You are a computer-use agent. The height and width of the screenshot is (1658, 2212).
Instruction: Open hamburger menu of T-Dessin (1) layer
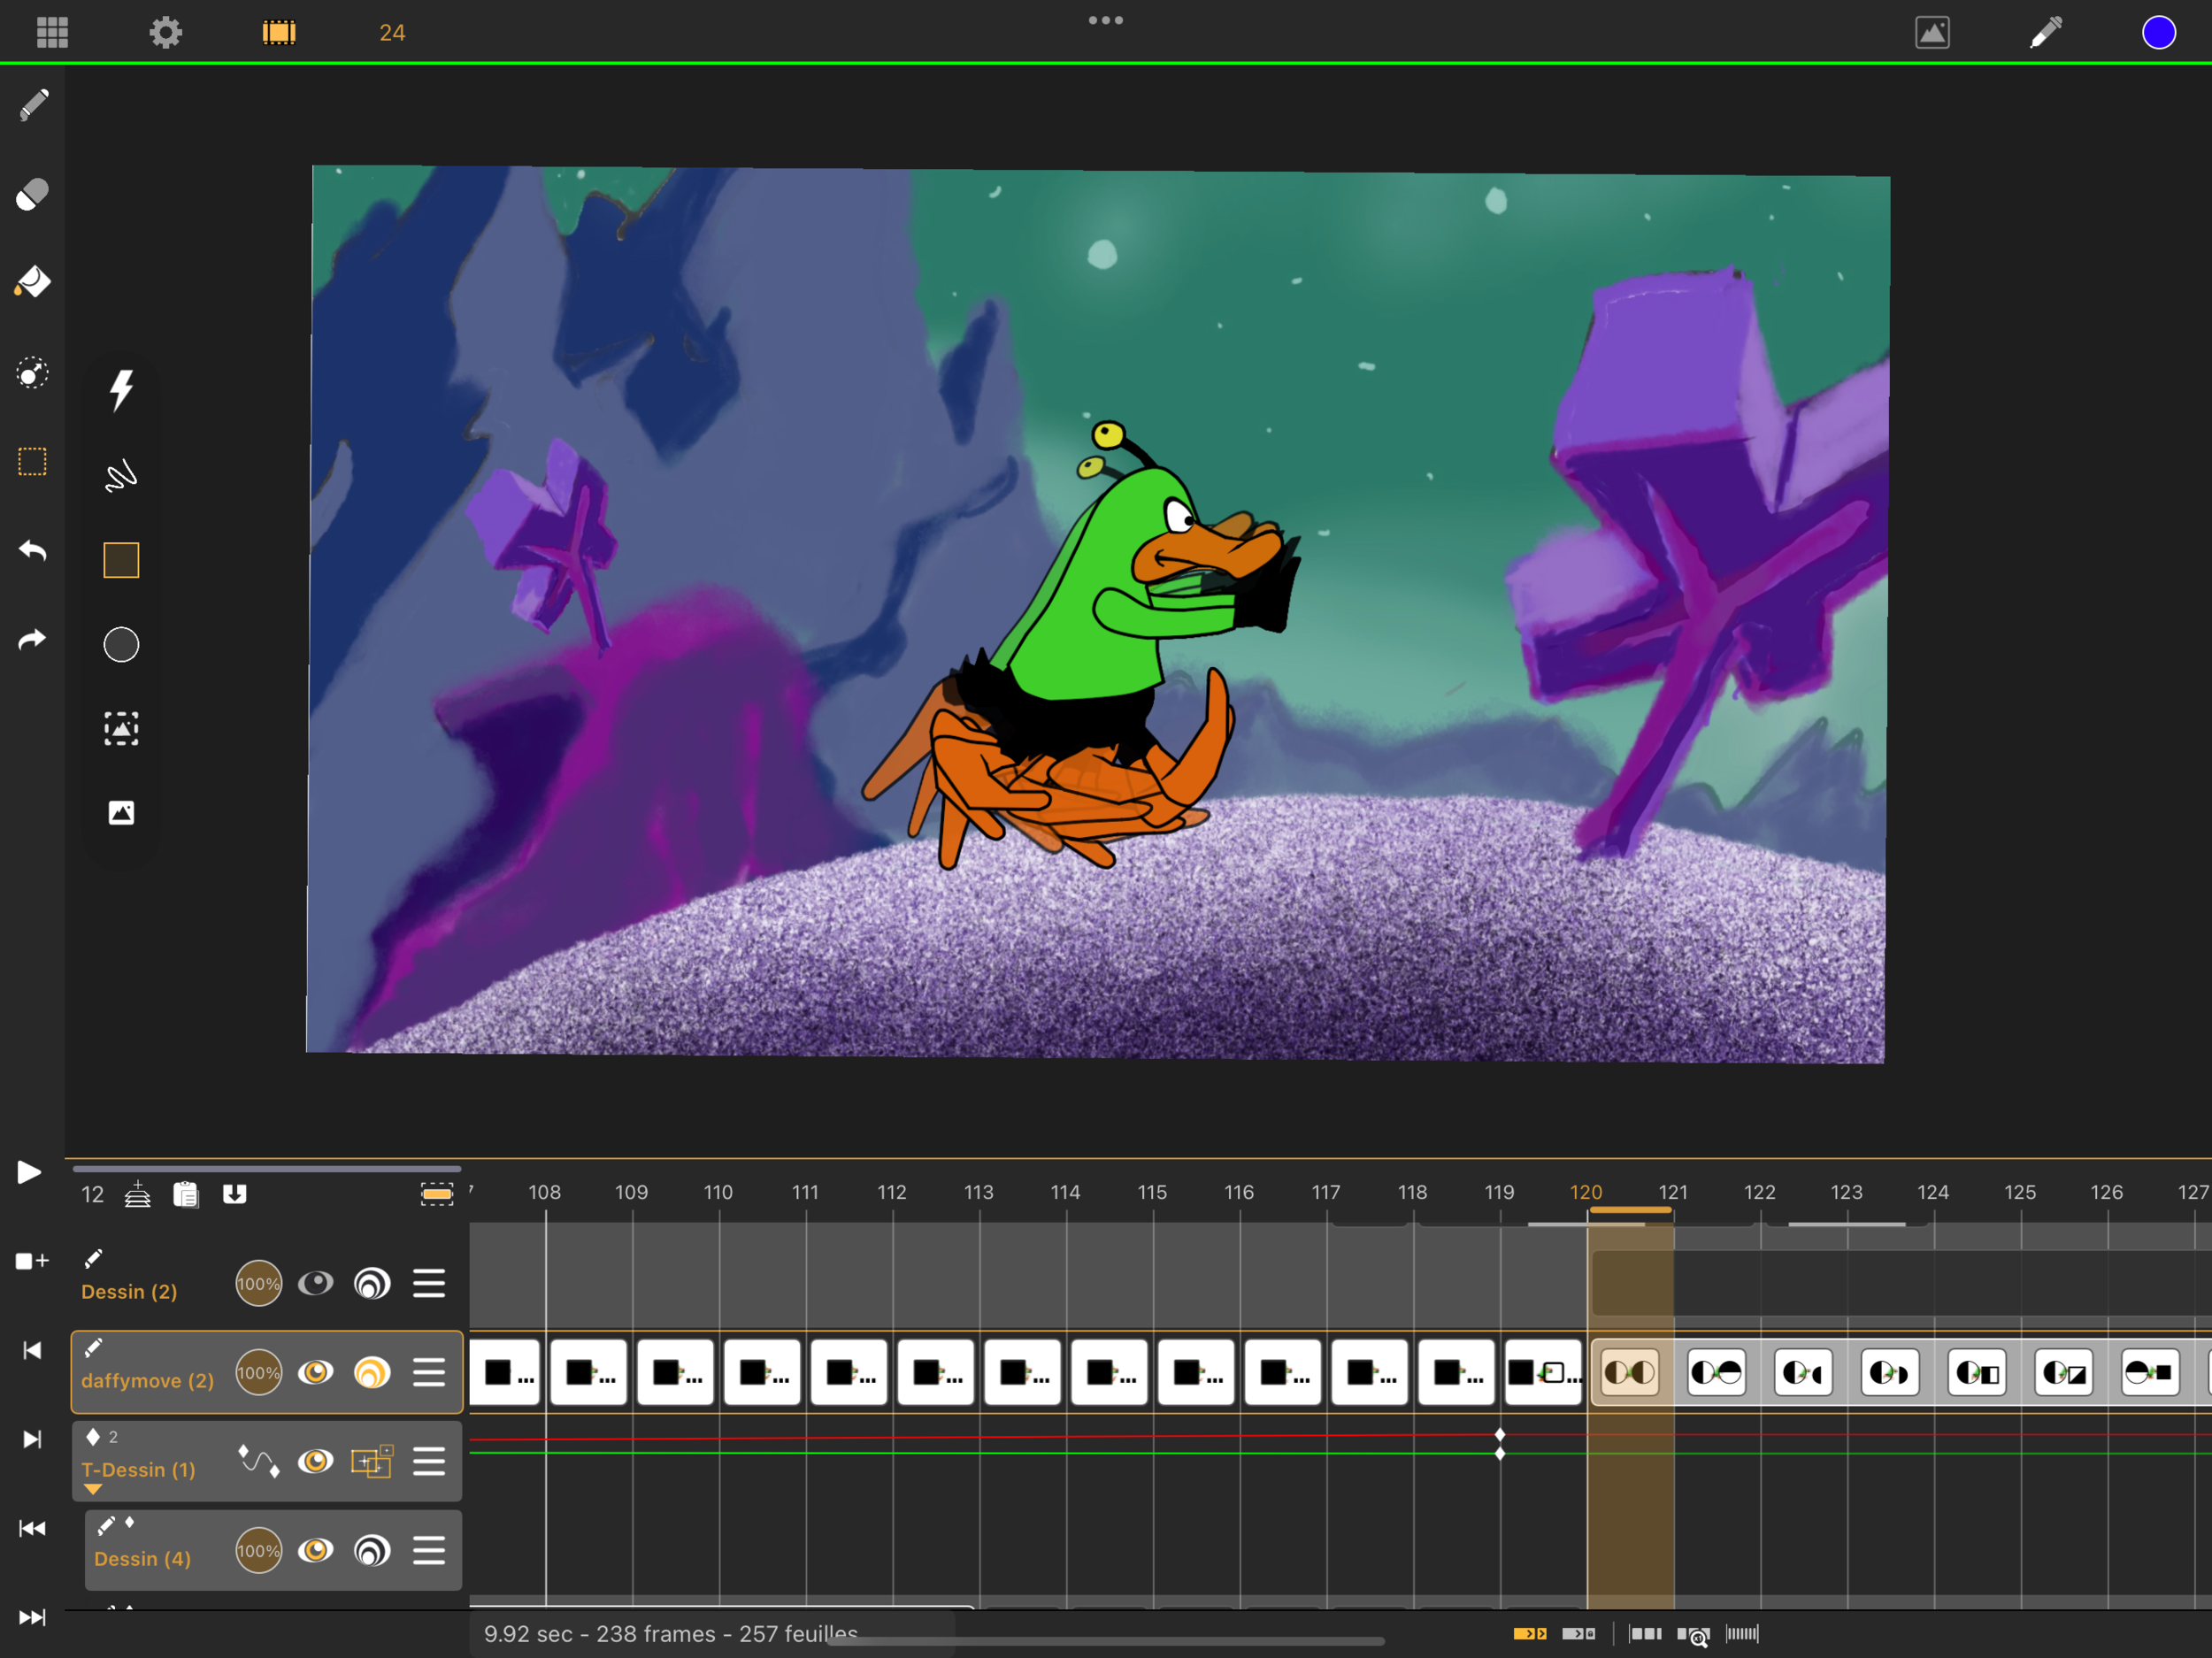point(429,1462)
